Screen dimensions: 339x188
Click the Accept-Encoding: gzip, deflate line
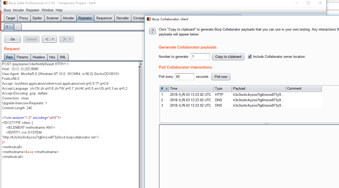pos(25,93)
